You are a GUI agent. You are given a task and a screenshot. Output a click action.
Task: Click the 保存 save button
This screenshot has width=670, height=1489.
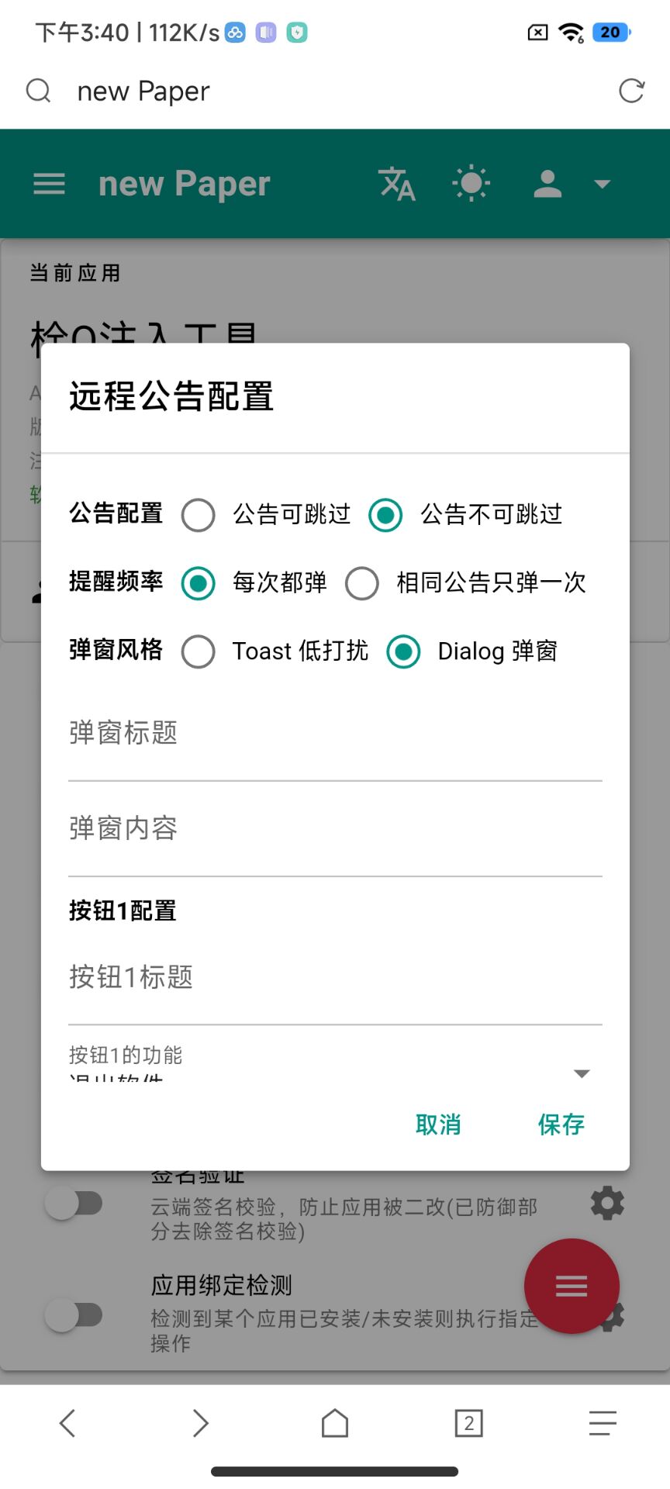(561, 1125)
